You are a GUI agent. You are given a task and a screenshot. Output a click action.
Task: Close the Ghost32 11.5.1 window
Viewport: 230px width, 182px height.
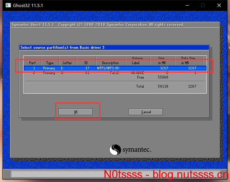pos(219,5)
